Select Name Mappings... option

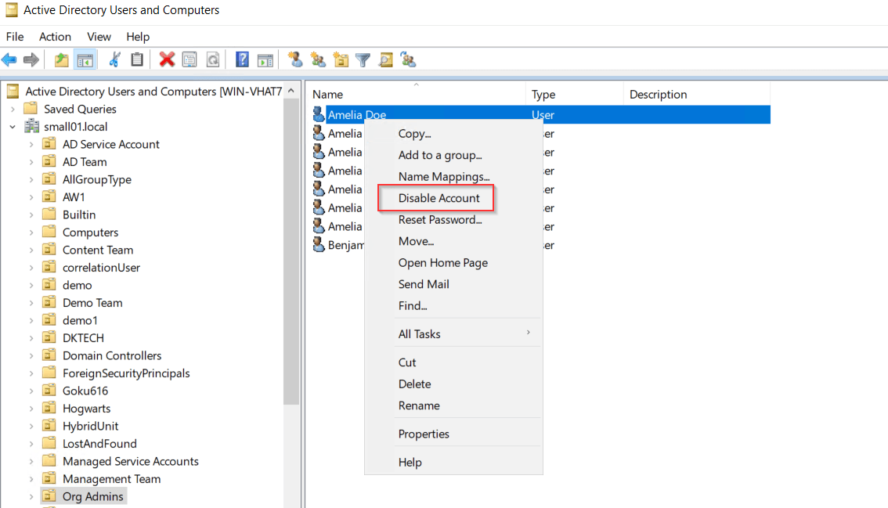click(444, 177)
